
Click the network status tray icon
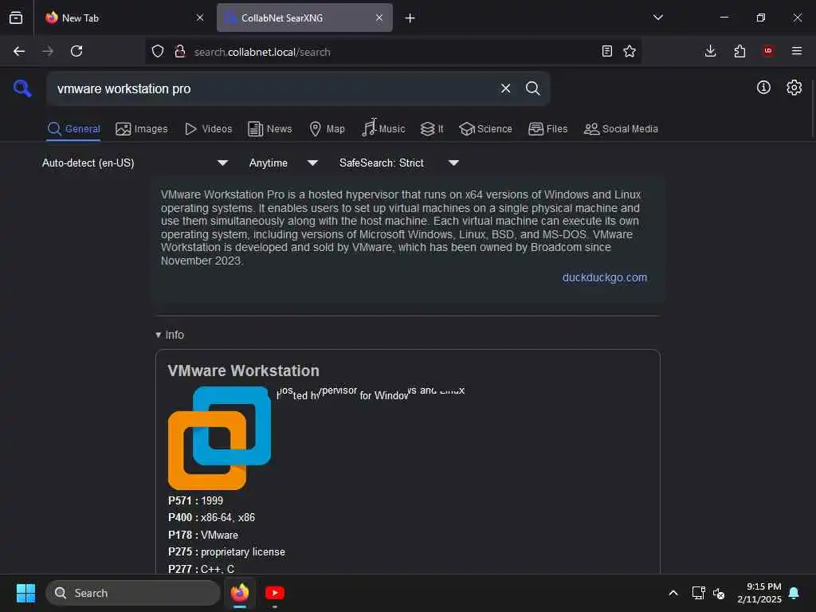tap(698, 593)
